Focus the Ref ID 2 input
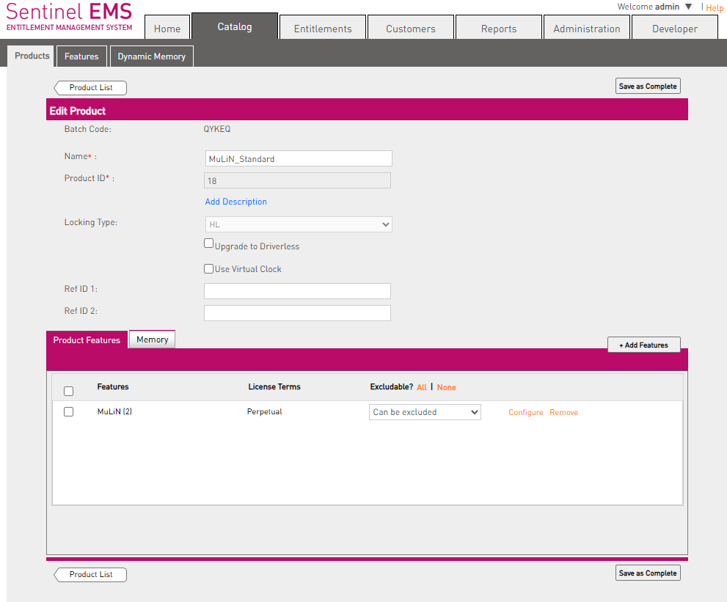The image size is (727, 602). [297, 313]
